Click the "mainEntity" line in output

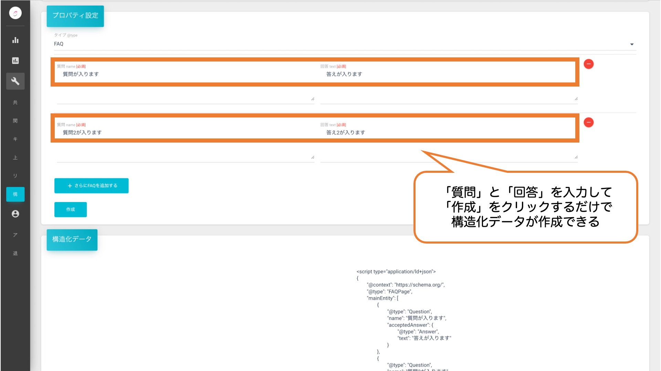click(x=382, y=298)
